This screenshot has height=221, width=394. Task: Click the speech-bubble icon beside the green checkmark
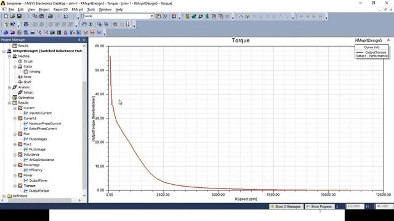pos(201,17)
